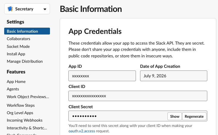This screenshot has height=135, width=218.
Task: Click the Secretary app book icon
Action: (x=10, y=9)
